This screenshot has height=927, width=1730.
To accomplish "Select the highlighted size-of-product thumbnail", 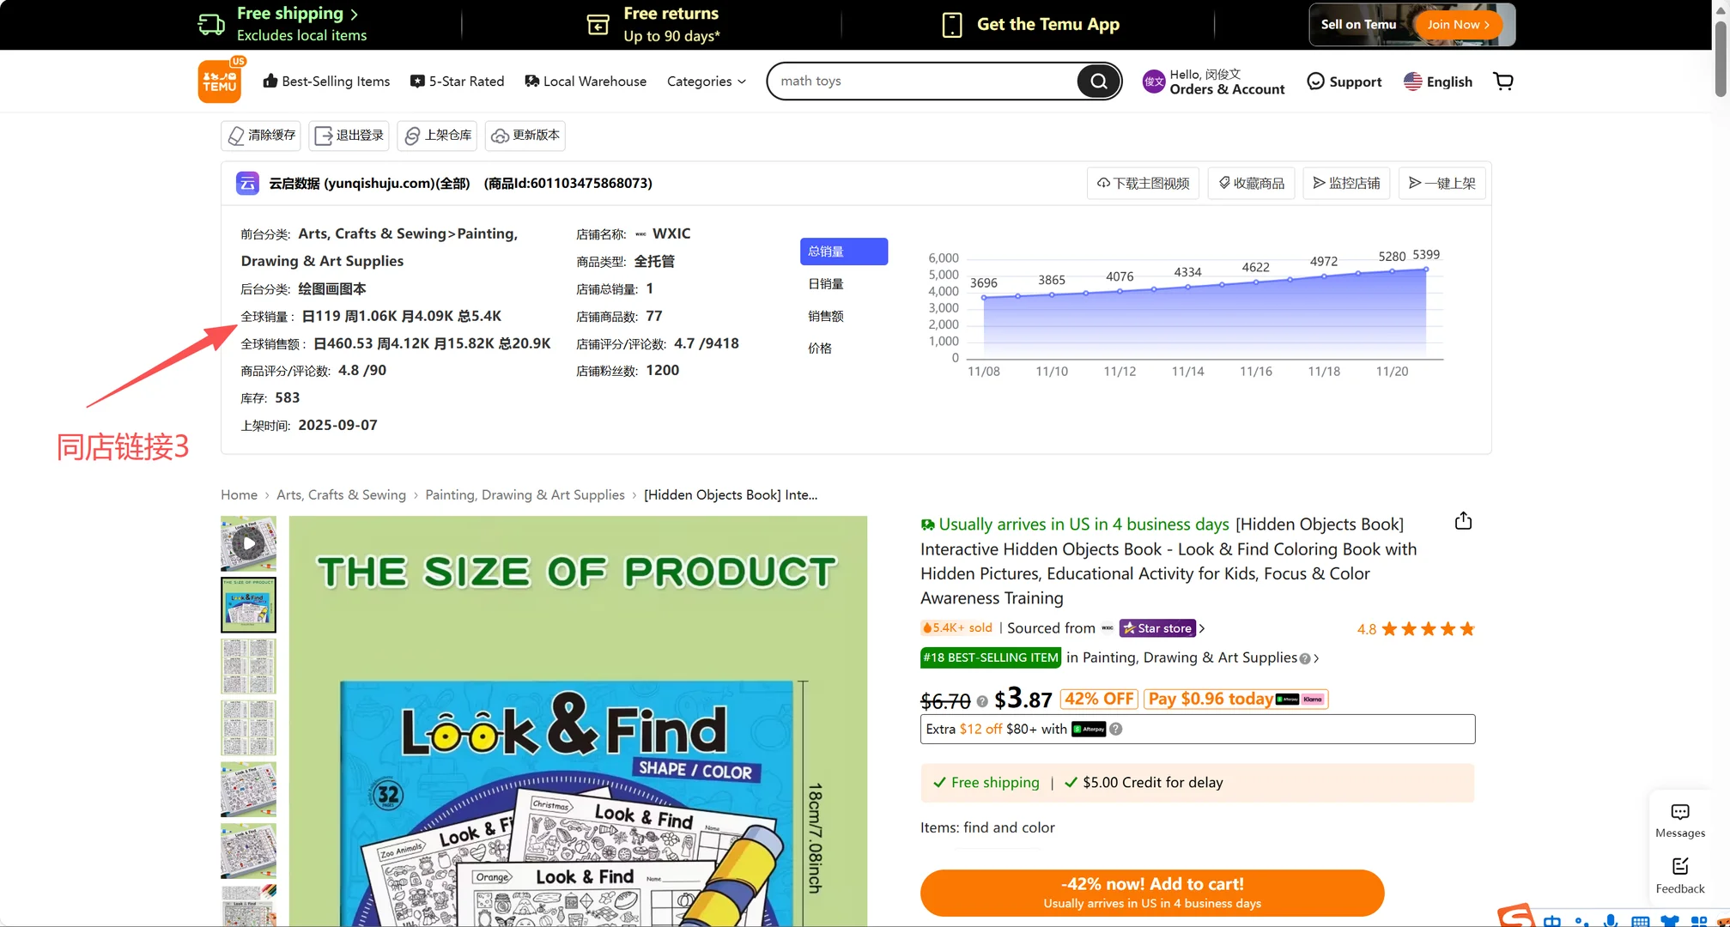I will click(x=248, y=605).
